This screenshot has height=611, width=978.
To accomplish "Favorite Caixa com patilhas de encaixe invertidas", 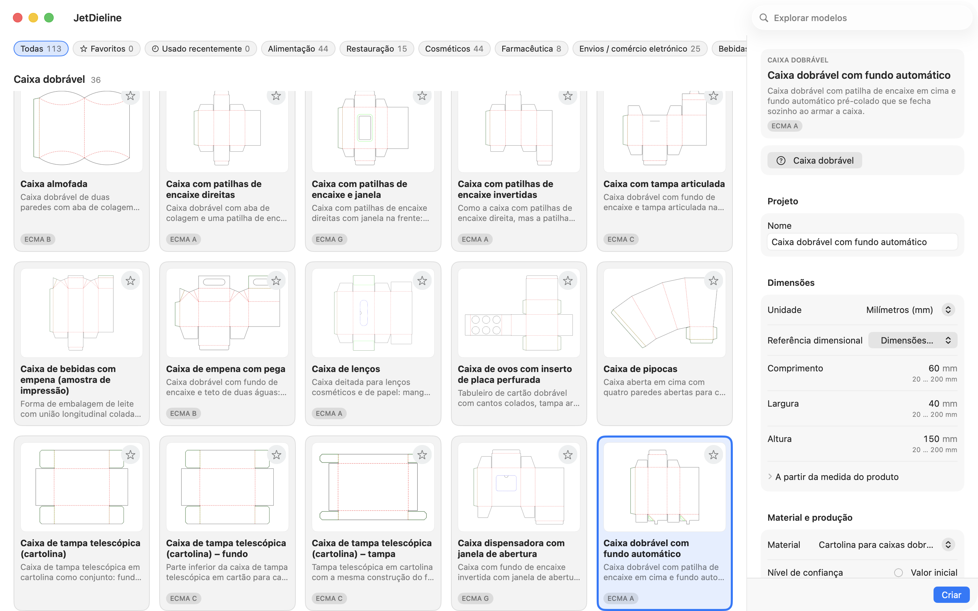I will tap(568, 96).
